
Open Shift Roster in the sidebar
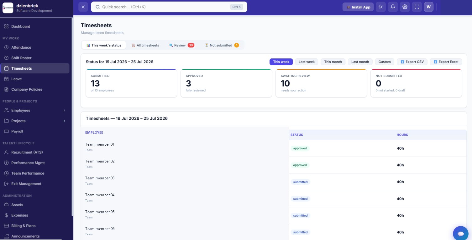[35, 58]
